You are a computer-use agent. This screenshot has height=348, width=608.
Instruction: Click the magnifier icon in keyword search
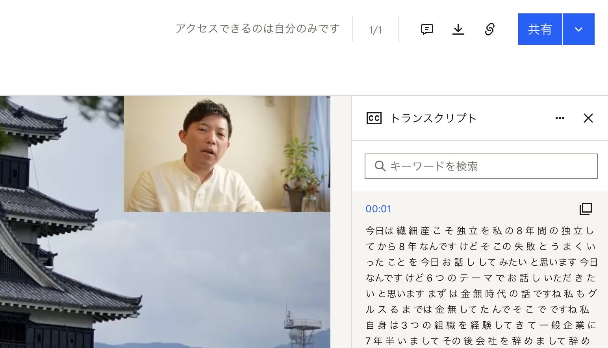coord(380,166)
